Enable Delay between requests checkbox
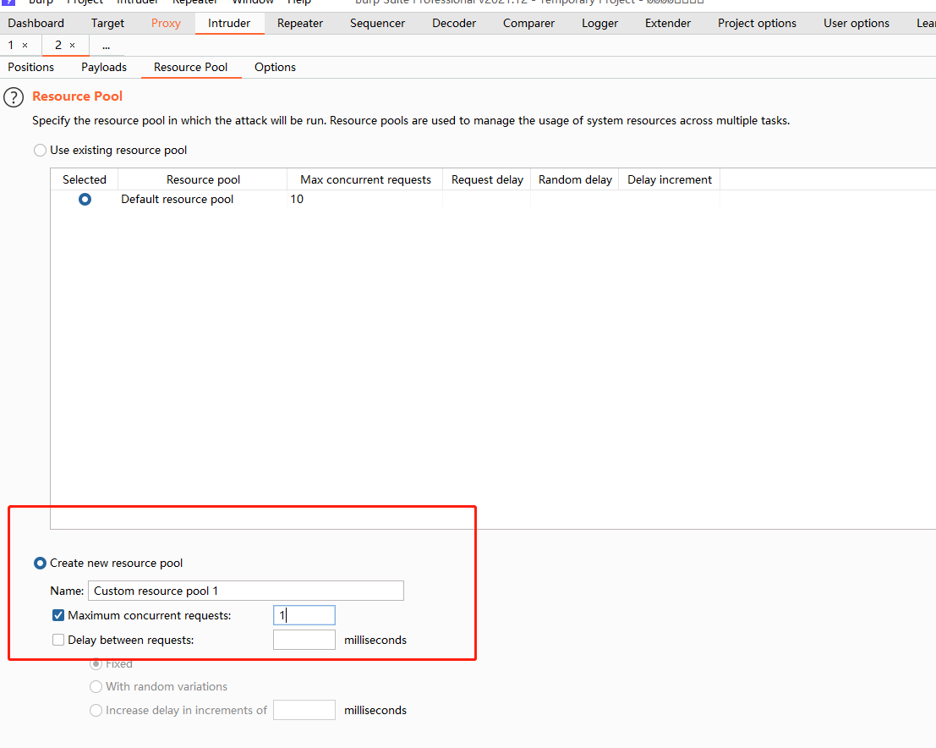 pyautogui.click(x=58, y=640)
